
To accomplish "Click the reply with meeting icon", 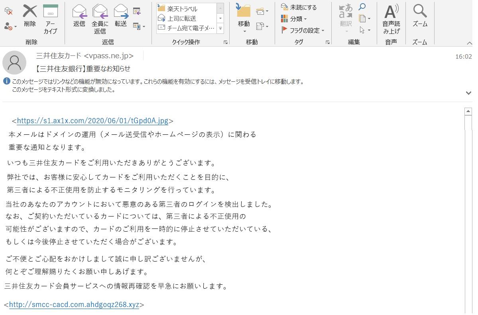I will coord(137,12).
